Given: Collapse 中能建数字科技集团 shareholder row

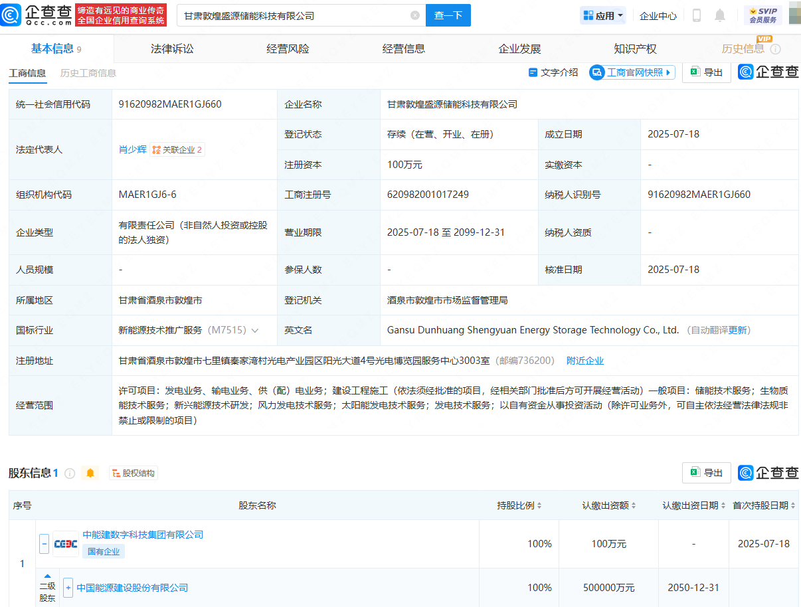Looking at the screenshot, I should [x=44, y=544].
